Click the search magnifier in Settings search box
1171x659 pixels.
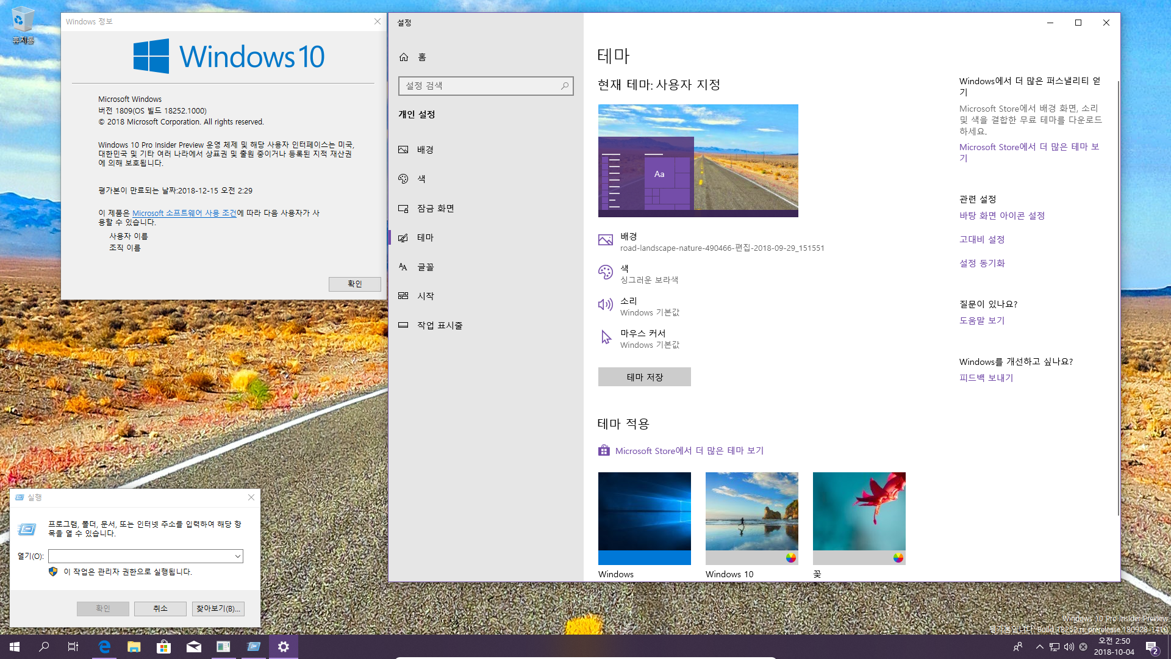[x=565, y=86]
